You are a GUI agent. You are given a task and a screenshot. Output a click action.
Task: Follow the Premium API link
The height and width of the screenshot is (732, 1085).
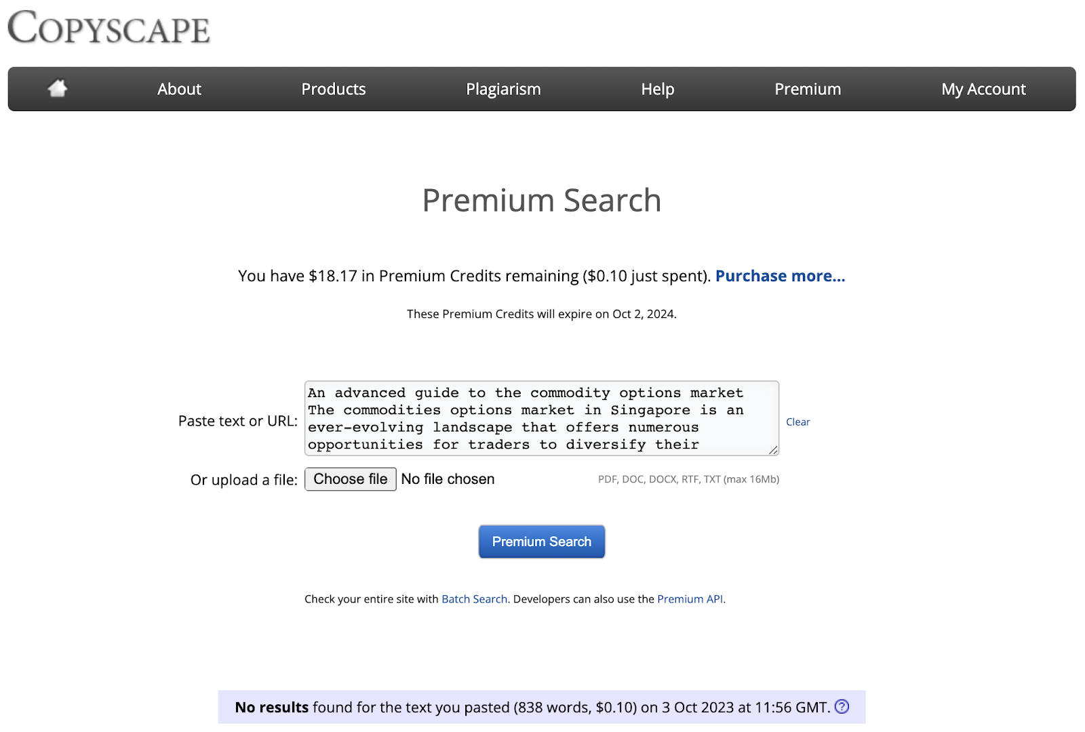tap(690, 599)
